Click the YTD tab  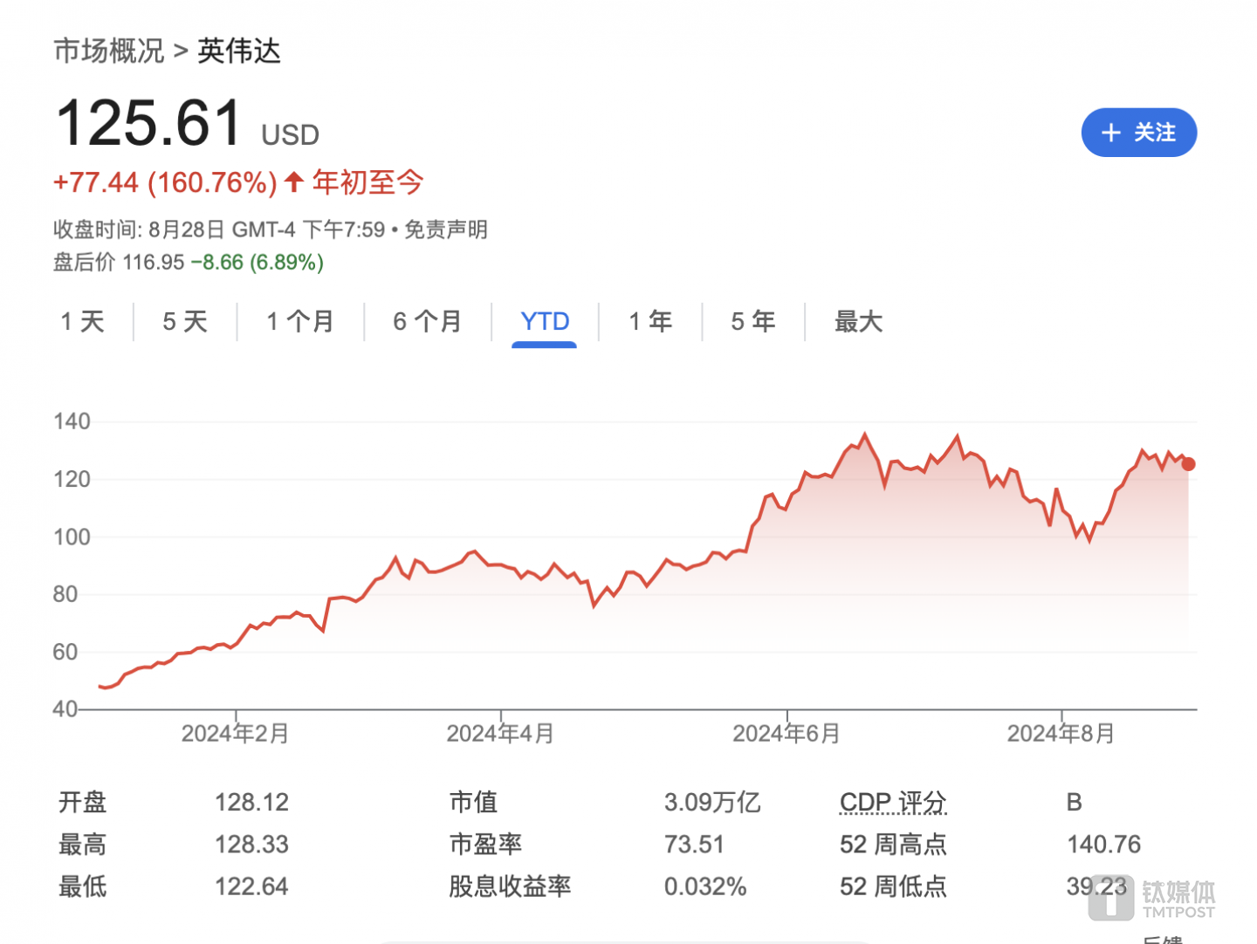545,322
